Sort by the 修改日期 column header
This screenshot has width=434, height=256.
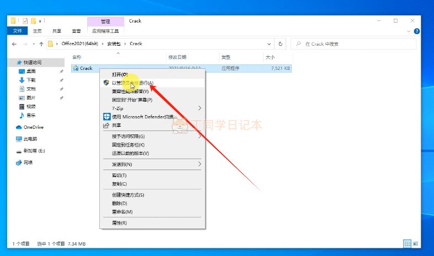point(177,57)
